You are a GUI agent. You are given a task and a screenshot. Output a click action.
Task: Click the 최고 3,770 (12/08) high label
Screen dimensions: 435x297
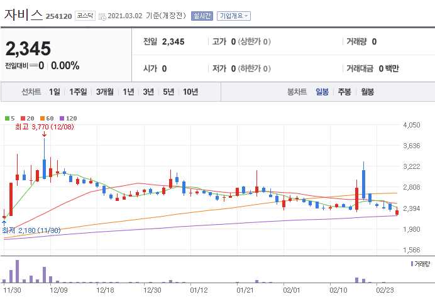point(45,127)
